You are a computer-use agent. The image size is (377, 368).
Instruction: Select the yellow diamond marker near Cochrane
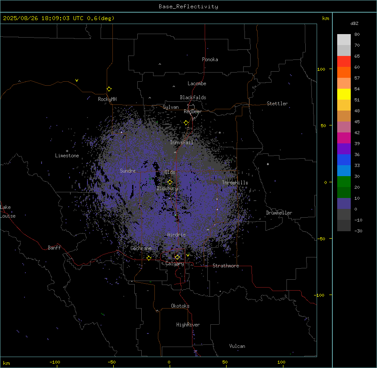point(149,258)
